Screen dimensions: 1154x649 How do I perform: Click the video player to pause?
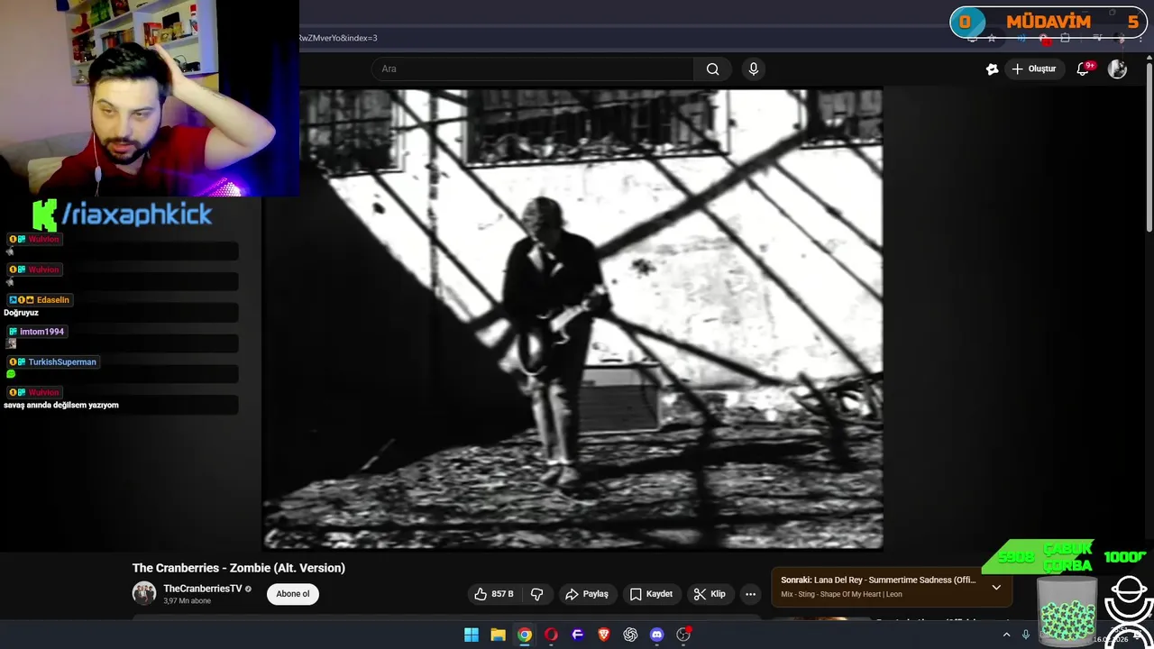coord(572,318)
